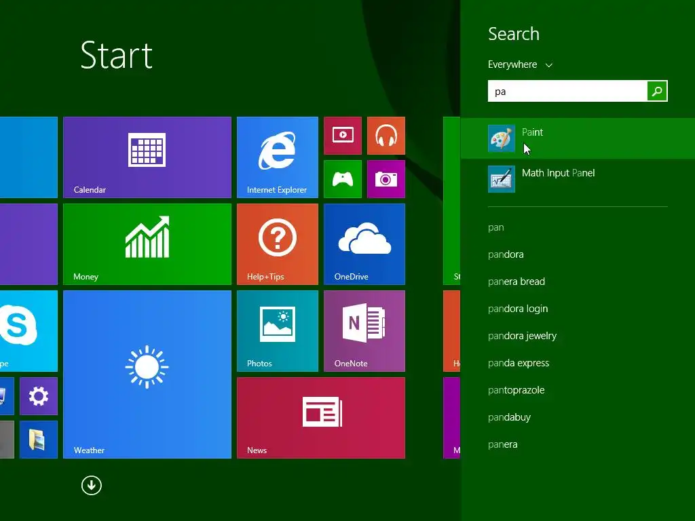Click the down arrow to show all apps
695x521 pixels.
[x=92, y=485]
